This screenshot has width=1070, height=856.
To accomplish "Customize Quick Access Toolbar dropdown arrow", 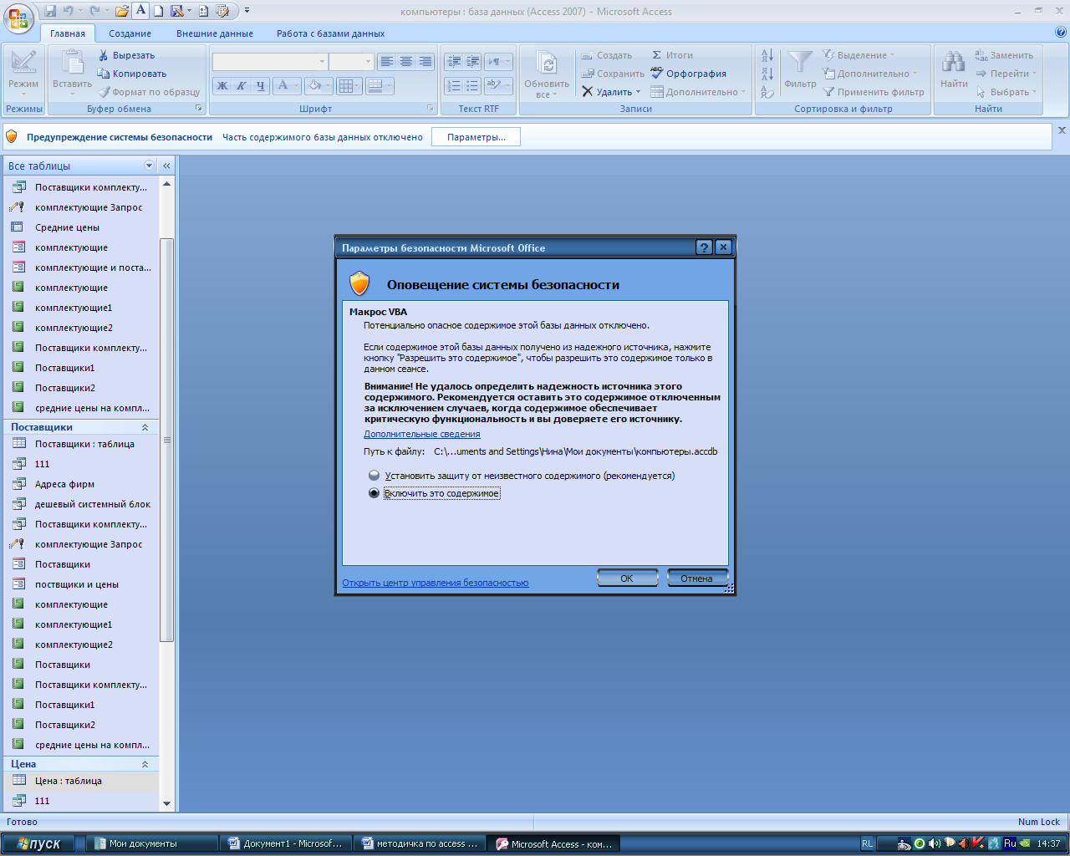I will [x=247, y=12].
